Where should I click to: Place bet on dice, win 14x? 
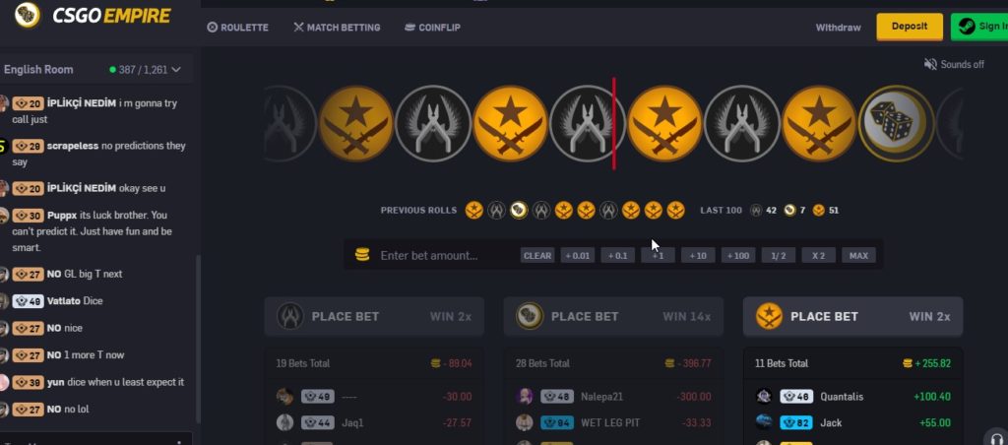613,316
